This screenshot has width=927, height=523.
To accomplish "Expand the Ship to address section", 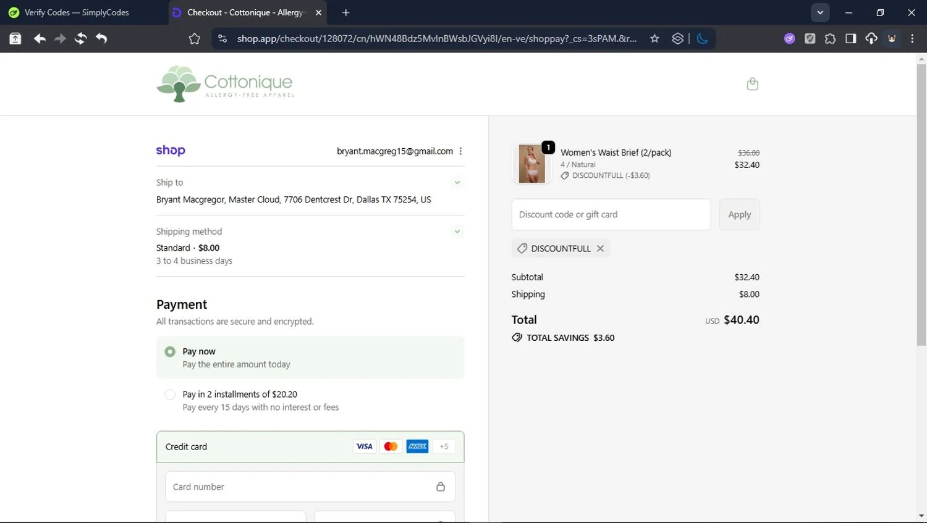I will pyautogui.click(x=457, y=183).
